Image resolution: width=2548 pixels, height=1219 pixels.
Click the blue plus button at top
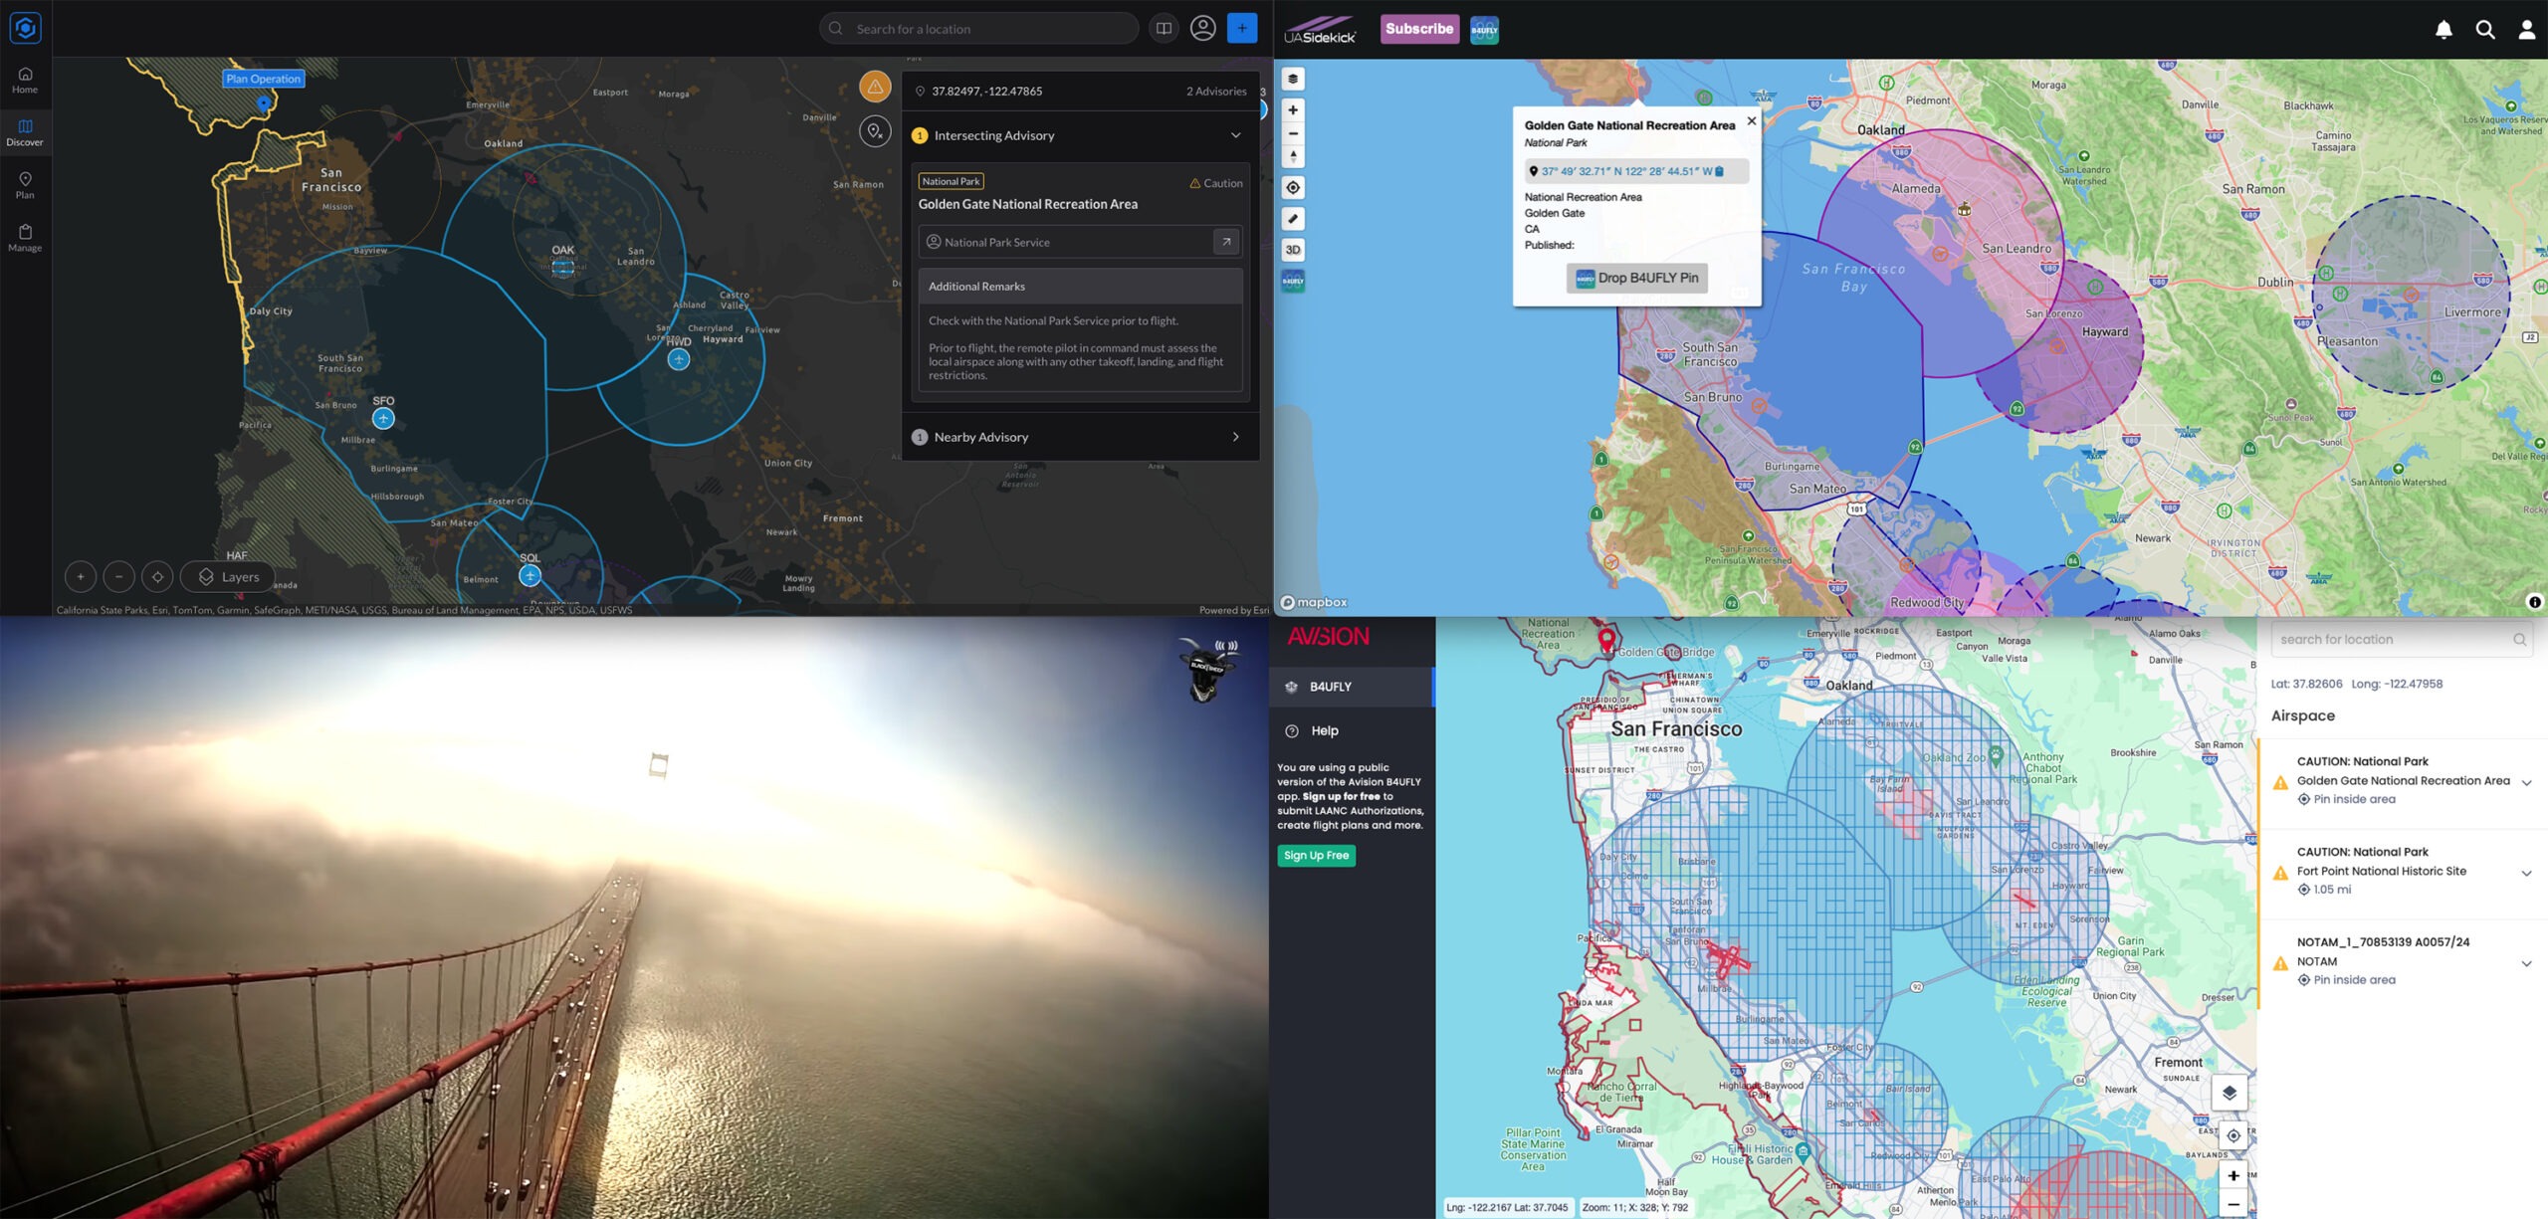(x=1242, y=28)
